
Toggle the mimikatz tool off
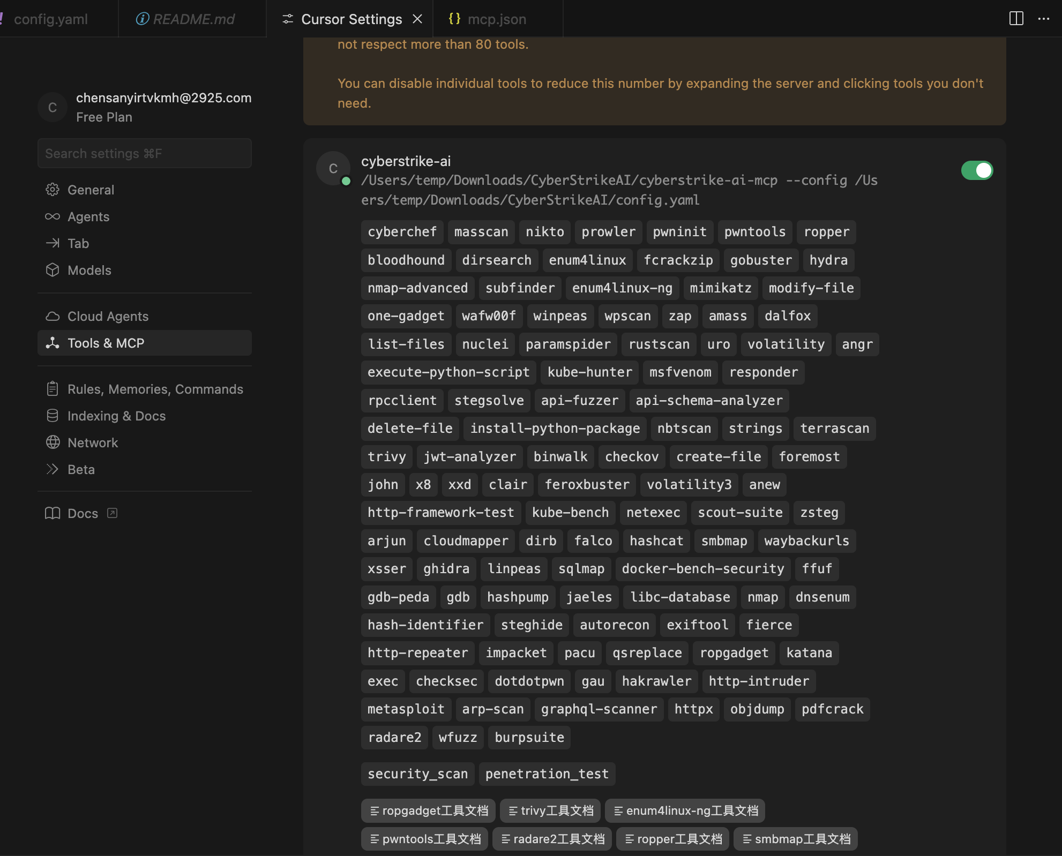[720, 288]
